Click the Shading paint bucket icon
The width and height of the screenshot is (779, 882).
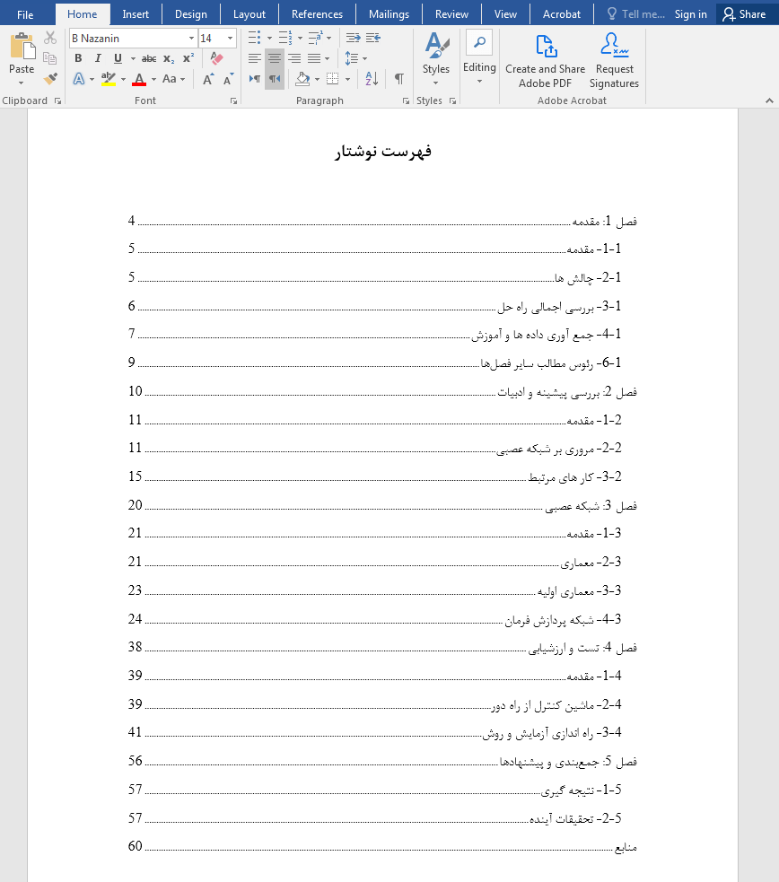pyautogui.click(x=302, y=79)
